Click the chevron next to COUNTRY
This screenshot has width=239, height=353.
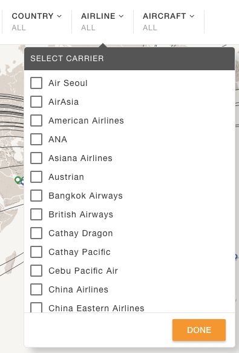coord(59,16)
